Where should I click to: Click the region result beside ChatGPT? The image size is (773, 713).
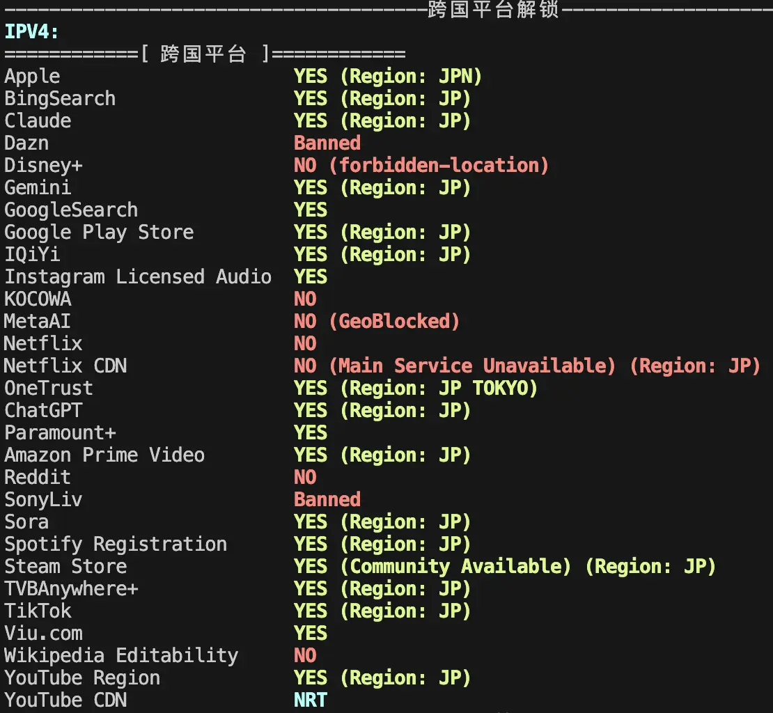click(x=382, y=411)
